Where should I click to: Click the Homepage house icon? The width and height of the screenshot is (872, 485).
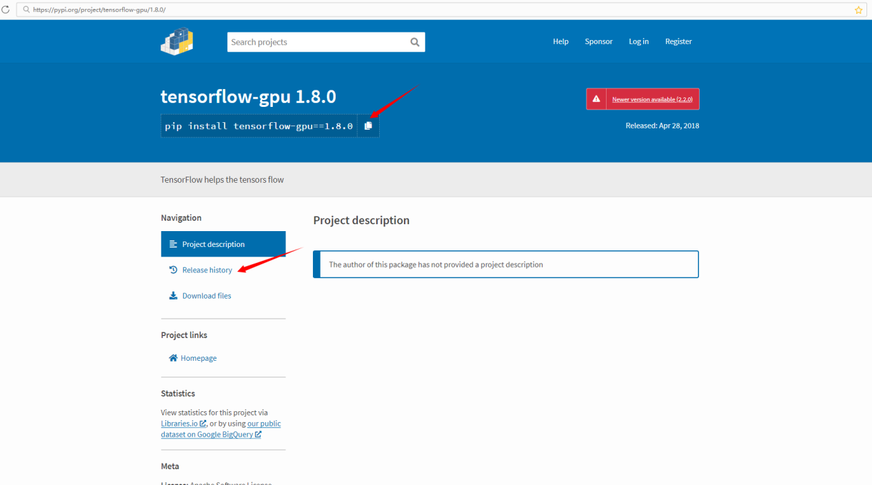[174, 358]
